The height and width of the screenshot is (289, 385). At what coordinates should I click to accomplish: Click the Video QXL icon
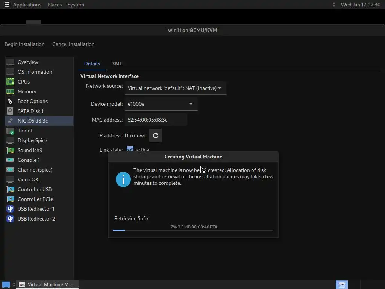coord(10,179)
